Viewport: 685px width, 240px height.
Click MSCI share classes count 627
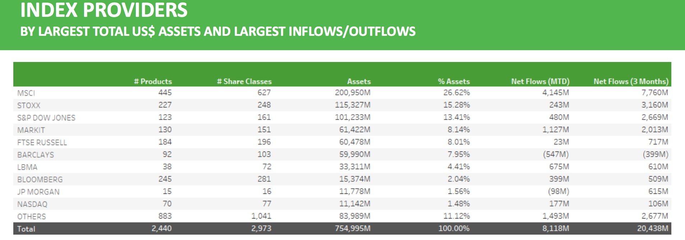coord(264,92)
